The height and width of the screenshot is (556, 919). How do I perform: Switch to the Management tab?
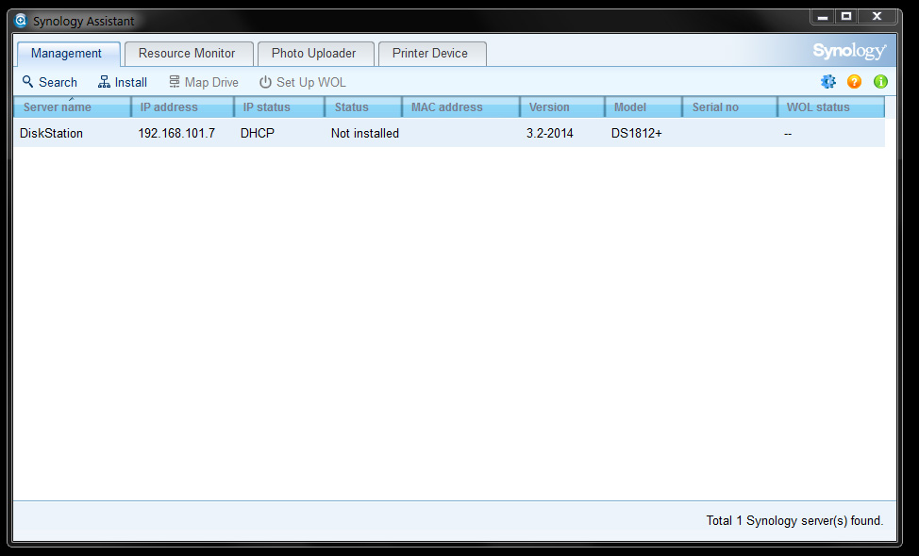pyautogui.click(x=69, y=54)
